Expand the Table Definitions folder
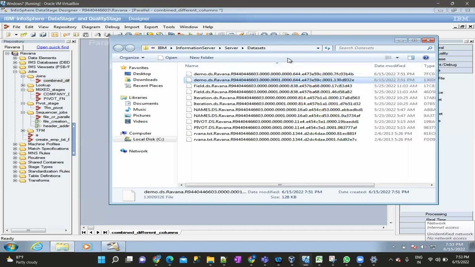Screen dimensions: 475x267 click(x=15, y=176)
